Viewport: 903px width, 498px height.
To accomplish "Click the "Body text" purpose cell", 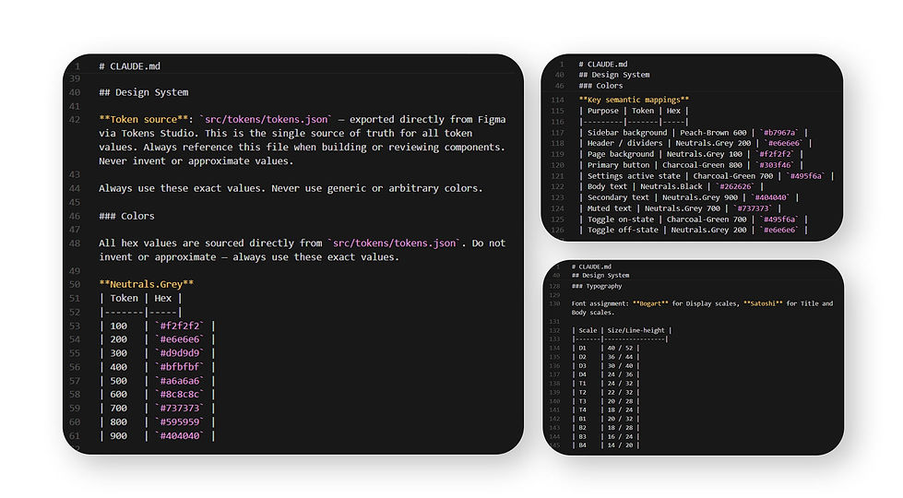I will pos(607,186).
